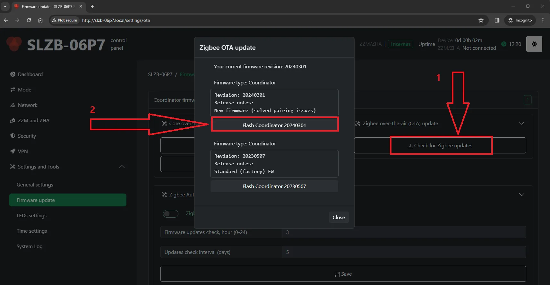Click the help question mark icon
This screenshot has height=285, width=550.
[x=528, y=100]
